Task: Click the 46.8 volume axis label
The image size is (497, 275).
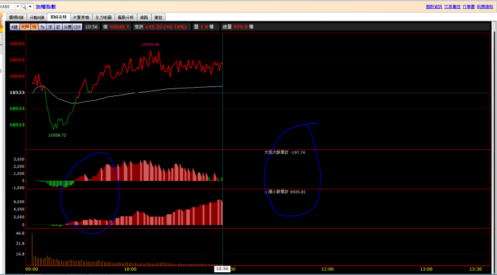Action: [20, 233]
